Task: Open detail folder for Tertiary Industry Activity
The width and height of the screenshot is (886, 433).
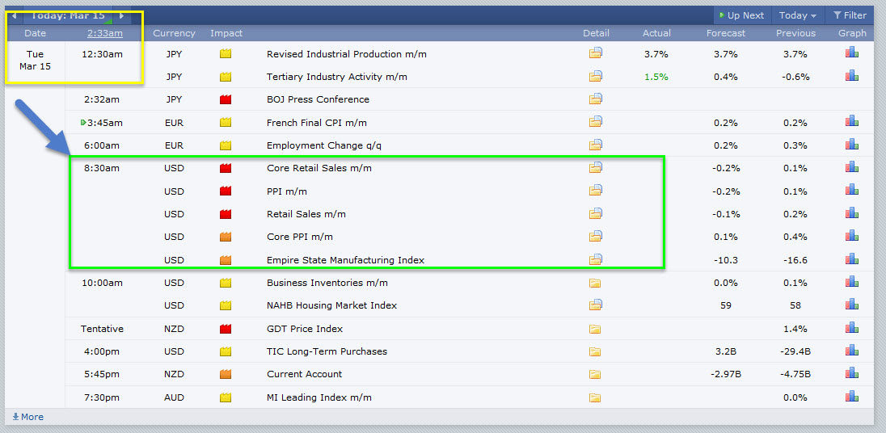Action: (x=596, y=76)
